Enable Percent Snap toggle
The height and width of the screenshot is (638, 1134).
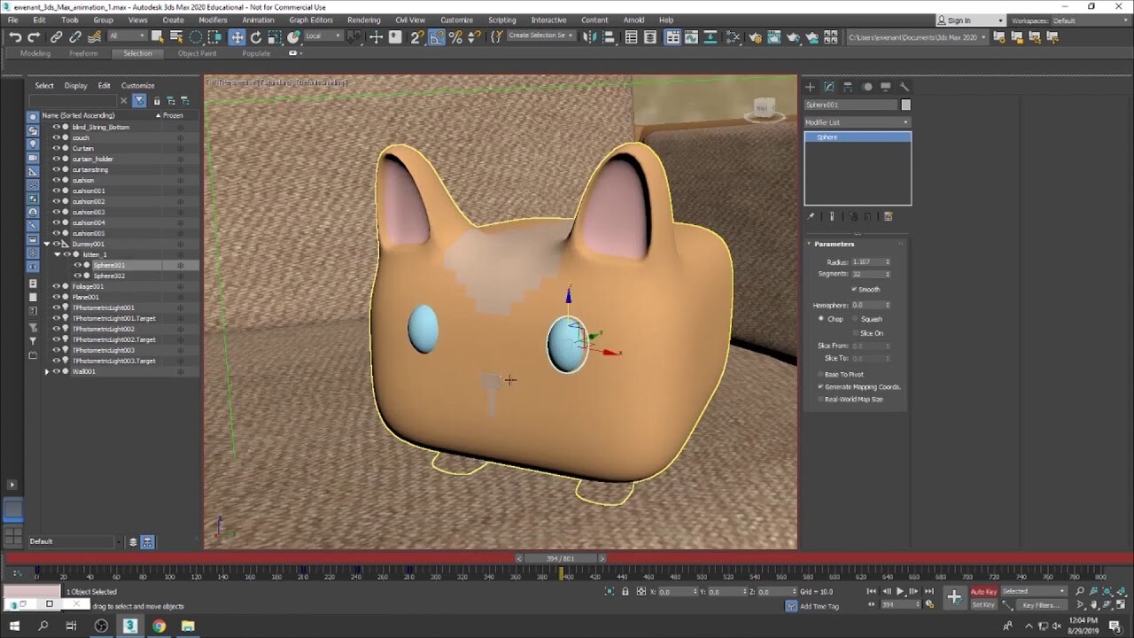(x=455, y=37)
